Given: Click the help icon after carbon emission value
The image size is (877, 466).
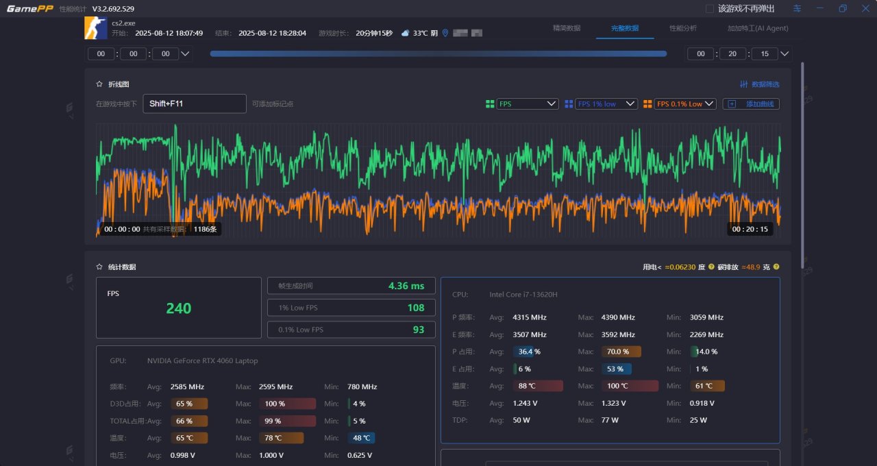Looking at the screenshot, I should (776, 267).
